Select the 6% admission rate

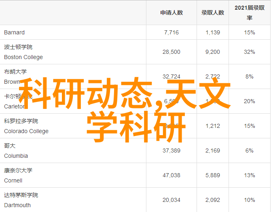[250, 151]
